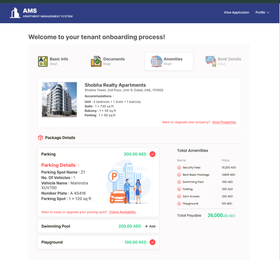Click the 100.00 AED playground price

coord(135,242)
